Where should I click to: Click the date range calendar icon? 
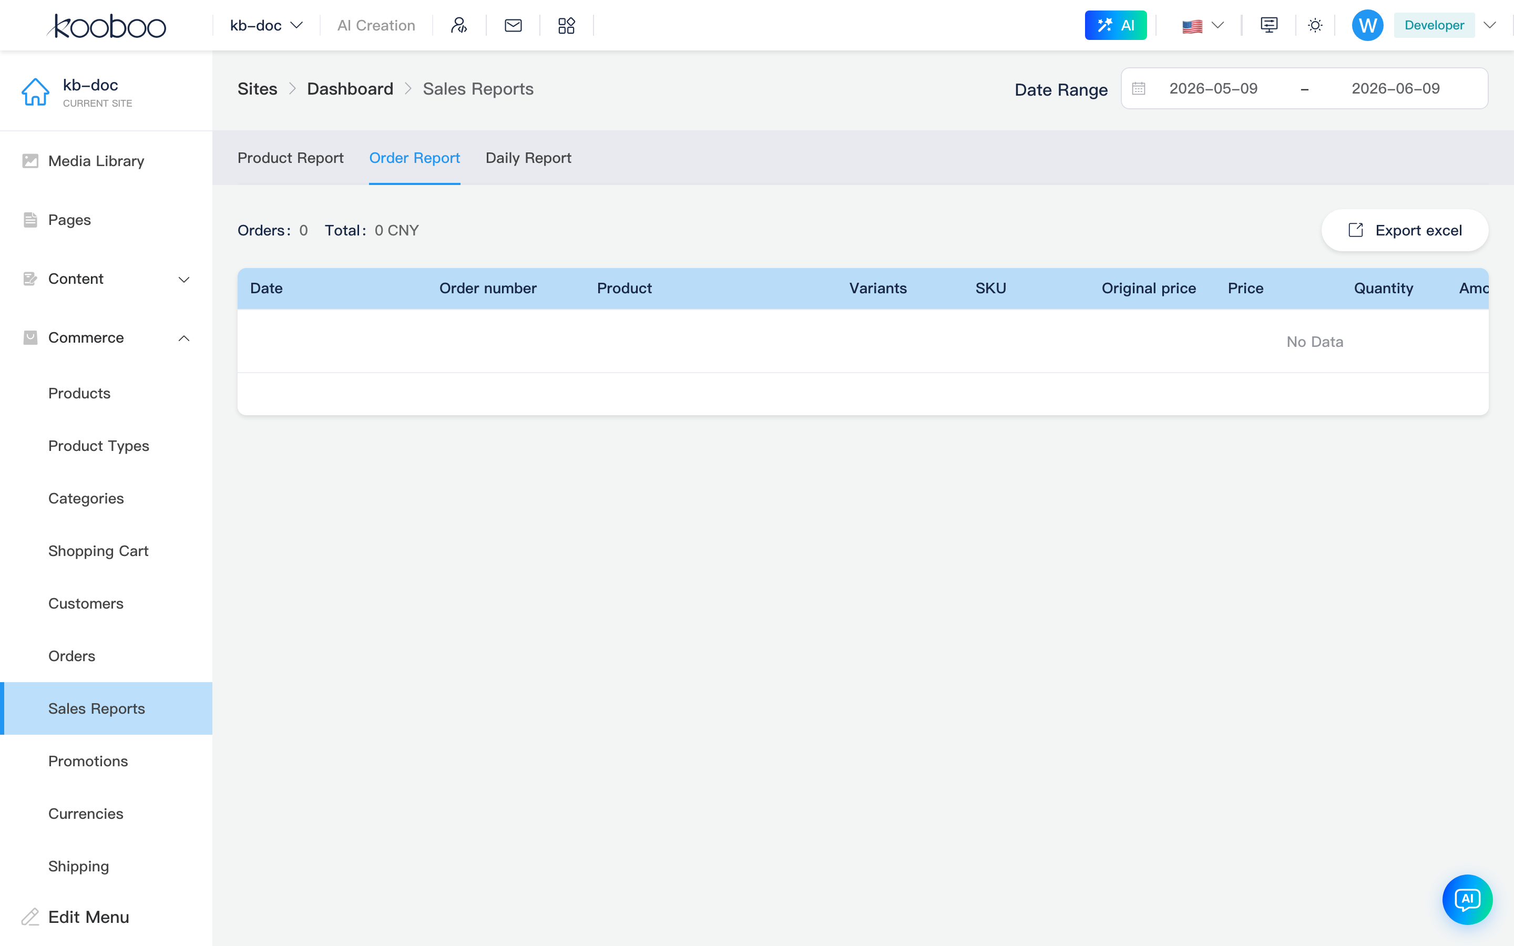tap(1139, 89)
